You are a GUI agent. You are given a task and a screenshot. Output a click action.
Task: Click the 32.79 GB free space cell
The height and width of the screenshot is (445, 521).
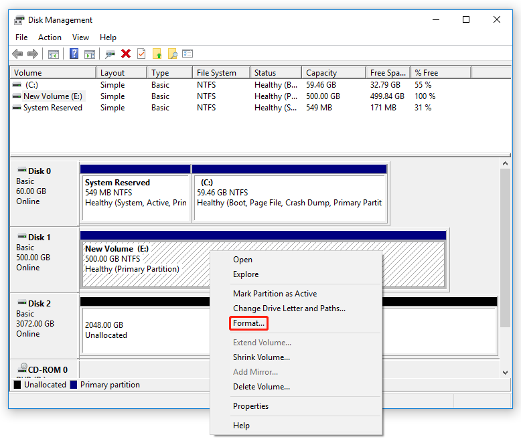(x=386, y=85)
